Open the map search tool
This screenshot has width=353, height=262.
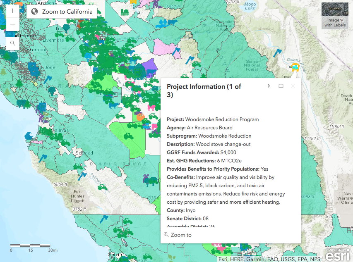(x=12, y=43)
